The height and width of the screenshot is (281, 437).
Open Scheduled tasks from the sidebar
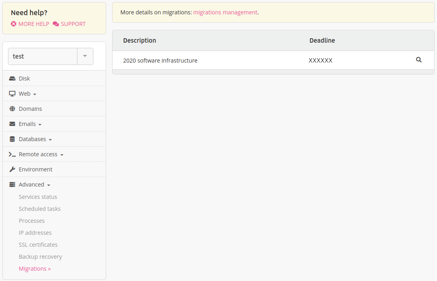coord(40,208)
